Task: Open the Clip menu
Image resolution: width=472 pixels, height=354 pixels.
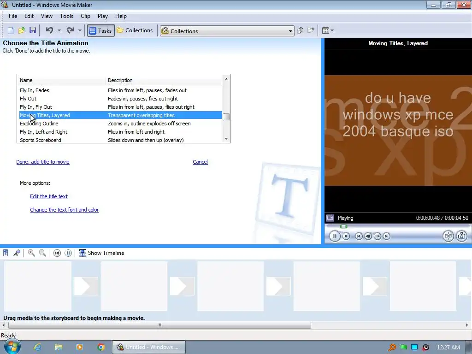Action: coord(85,16)
